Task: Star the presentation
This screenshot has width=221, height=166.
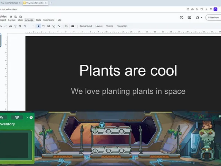Action: pos(11,17)
